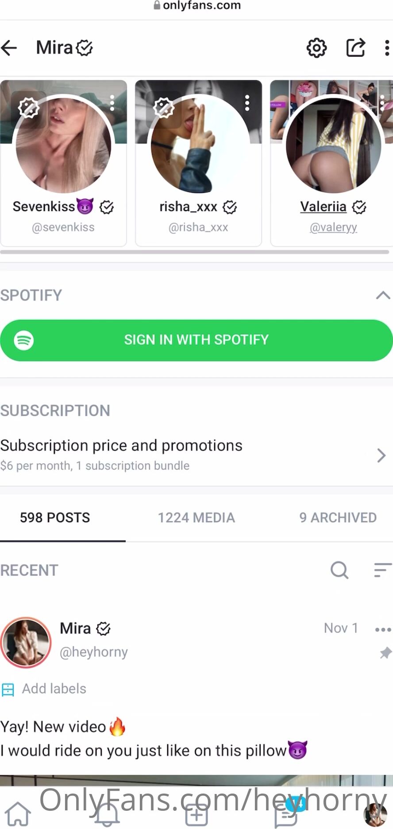The height and width of the screenshot is (829, 393).
Task: Toggle the pin on Mira's post
Action: click(x=385, y=653)
